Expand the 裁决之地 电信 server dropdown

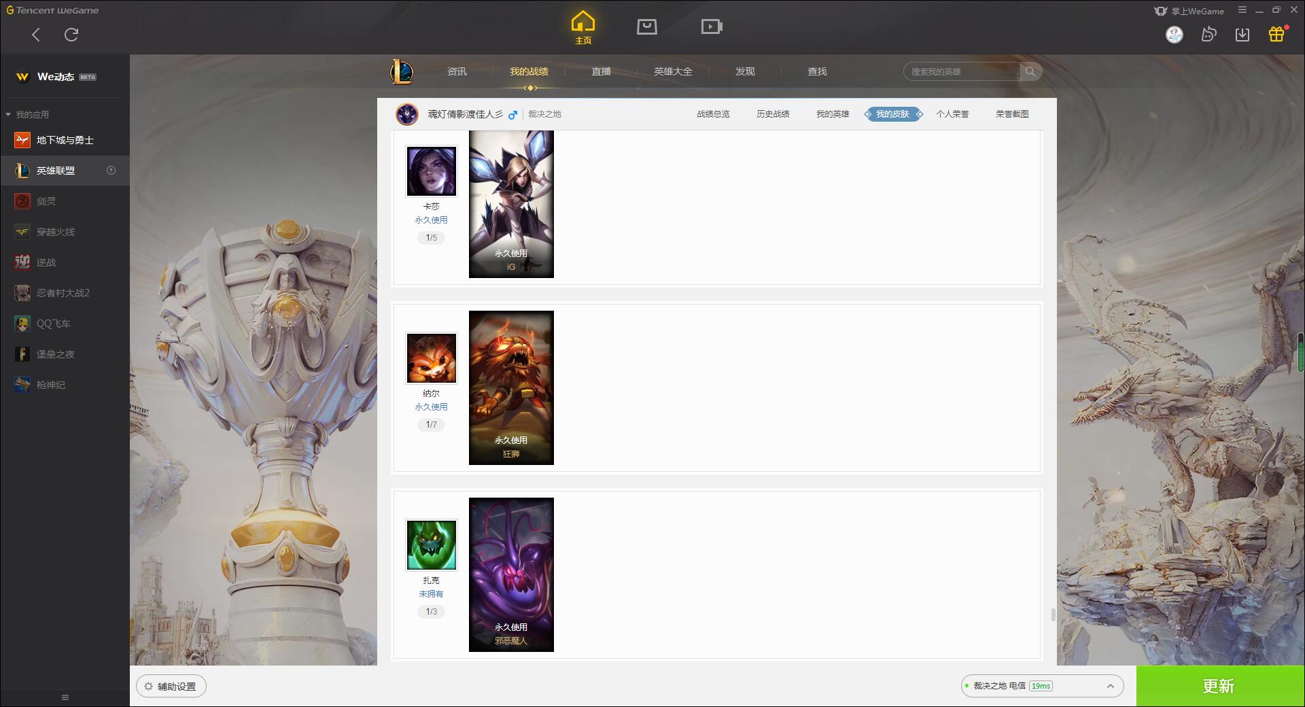[x=1042, y=686]
